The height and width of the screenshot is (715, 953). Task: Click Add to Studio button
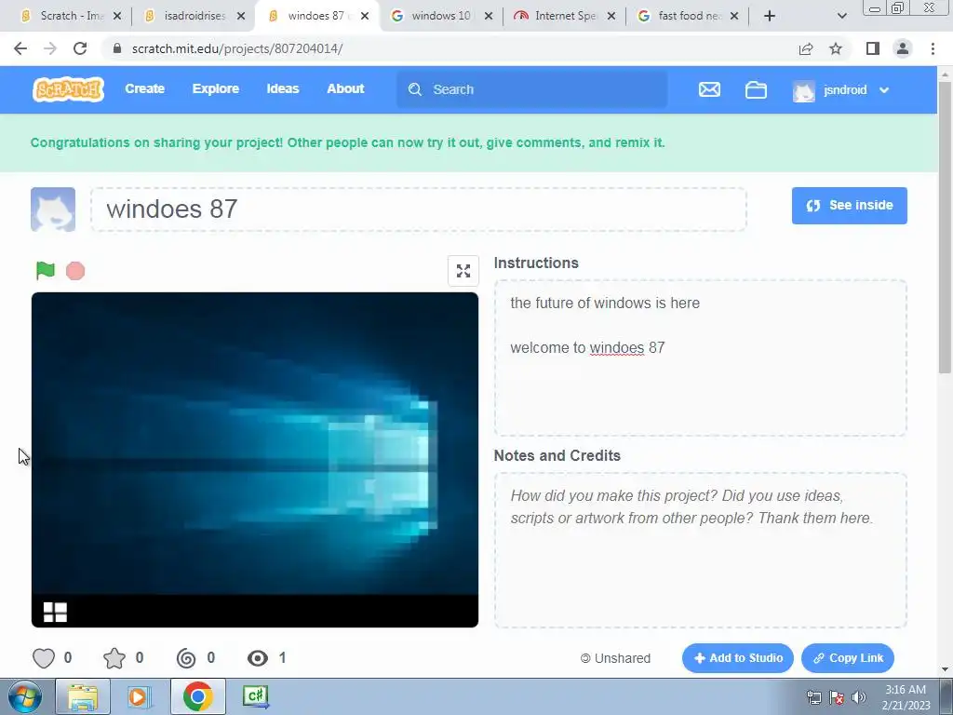click(738, 658)
